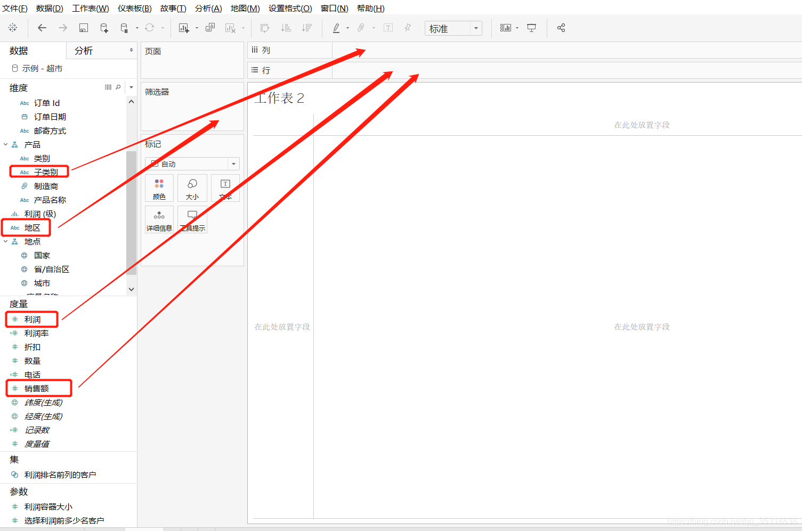Select the 利润 measure field

(x=32, y=319)
